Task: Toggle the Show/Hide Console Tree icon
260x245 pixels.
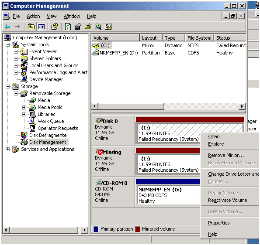Action: (x=41, y=27)
